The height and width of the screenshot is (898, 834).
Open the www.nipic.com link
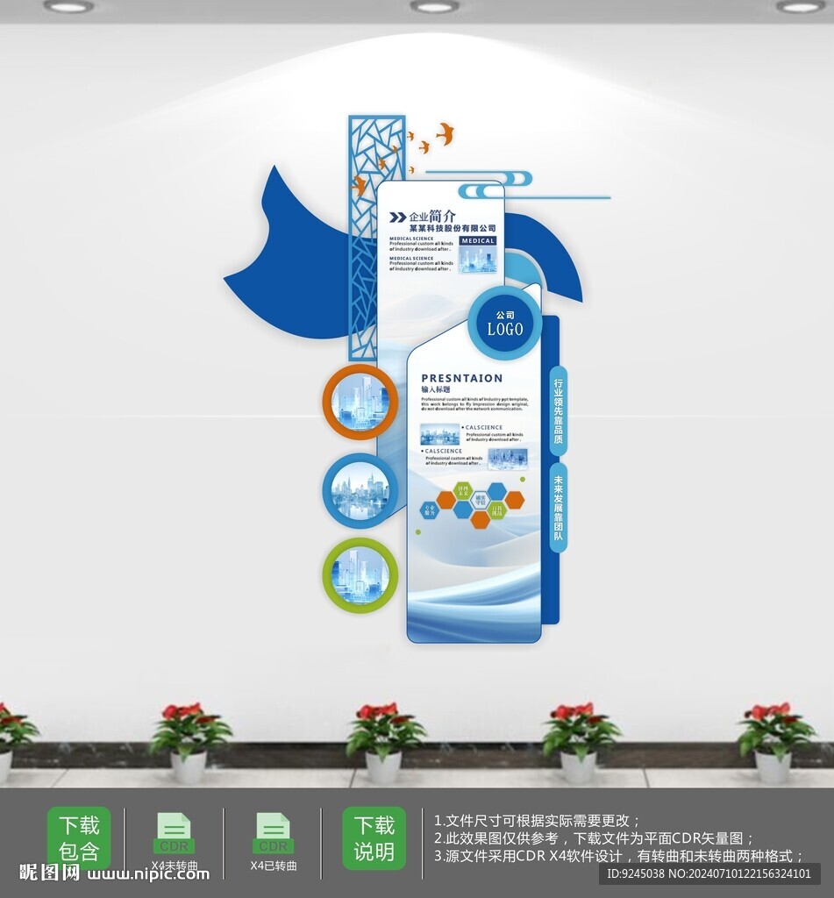click(x=147, y=873)
